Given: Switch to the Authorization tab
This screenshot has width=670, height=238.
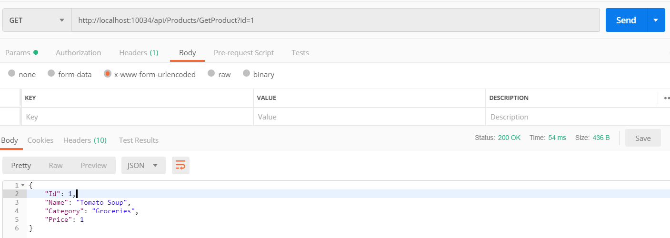Looking at the screenshot, I should coord(78,53).
